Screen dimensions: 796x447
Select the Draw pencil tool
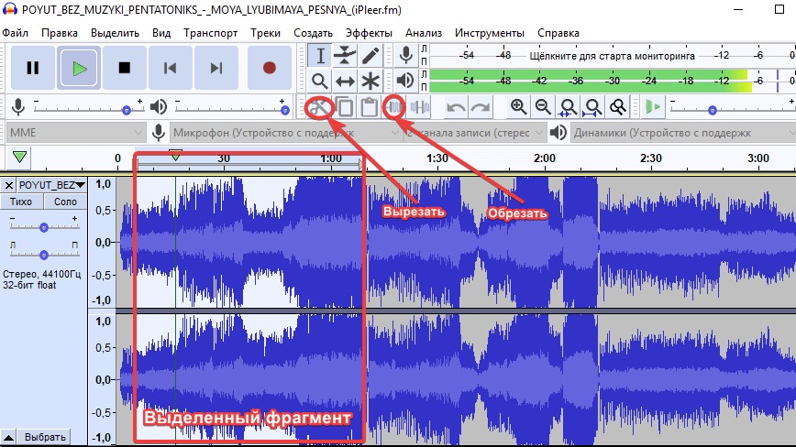(x=370, y=56)
